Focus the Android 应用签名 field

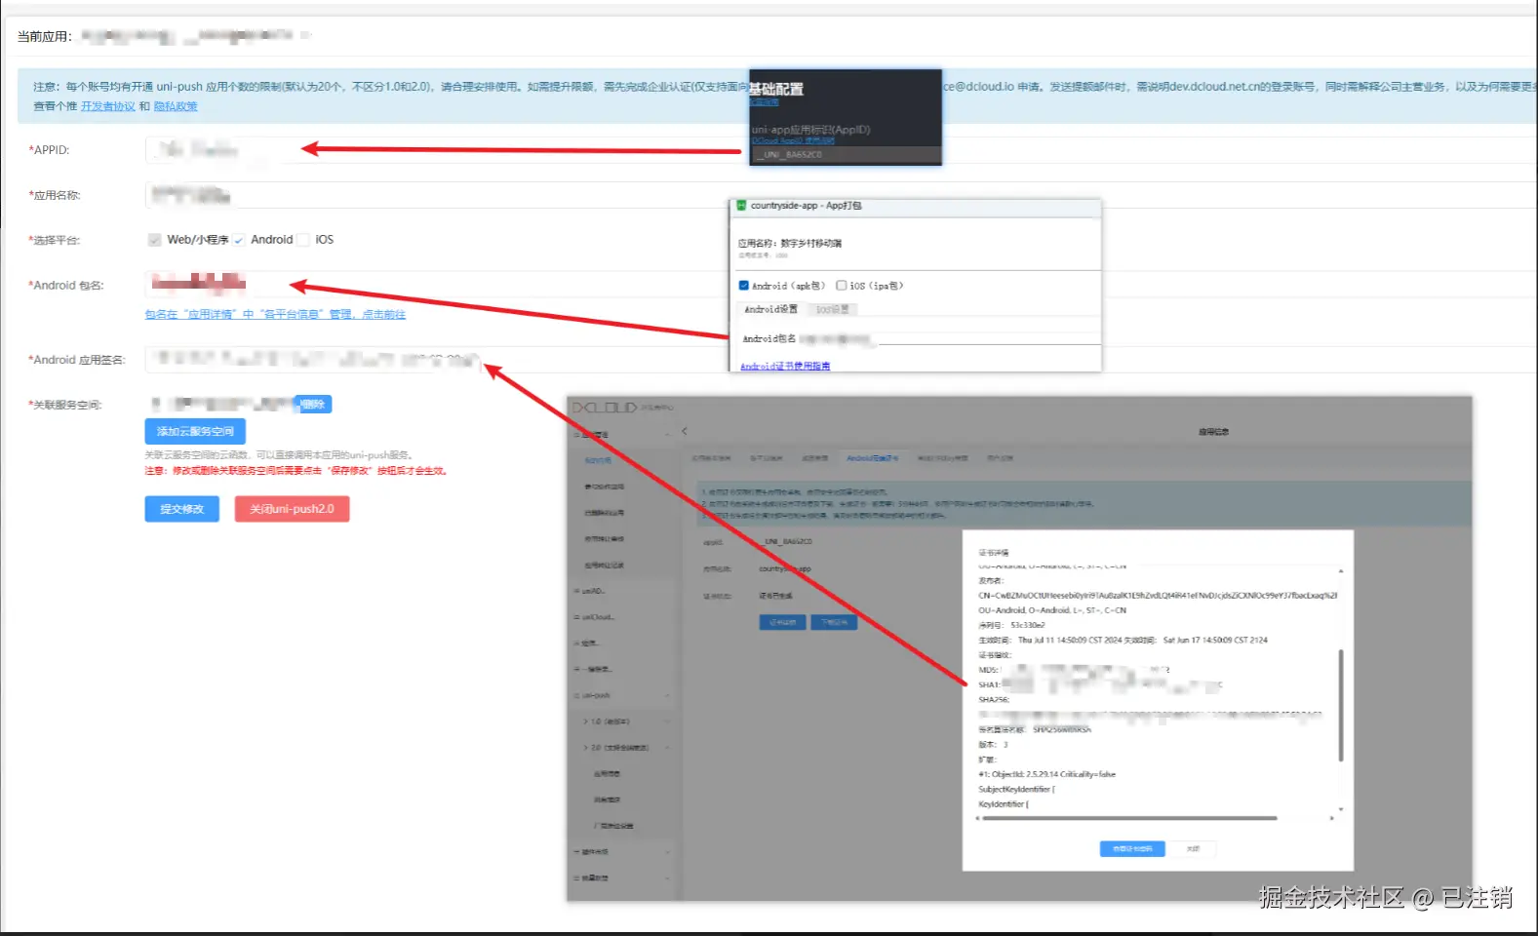tap(841, 360)
